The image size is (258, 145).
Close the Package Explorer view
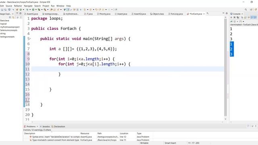pos(12,14)
